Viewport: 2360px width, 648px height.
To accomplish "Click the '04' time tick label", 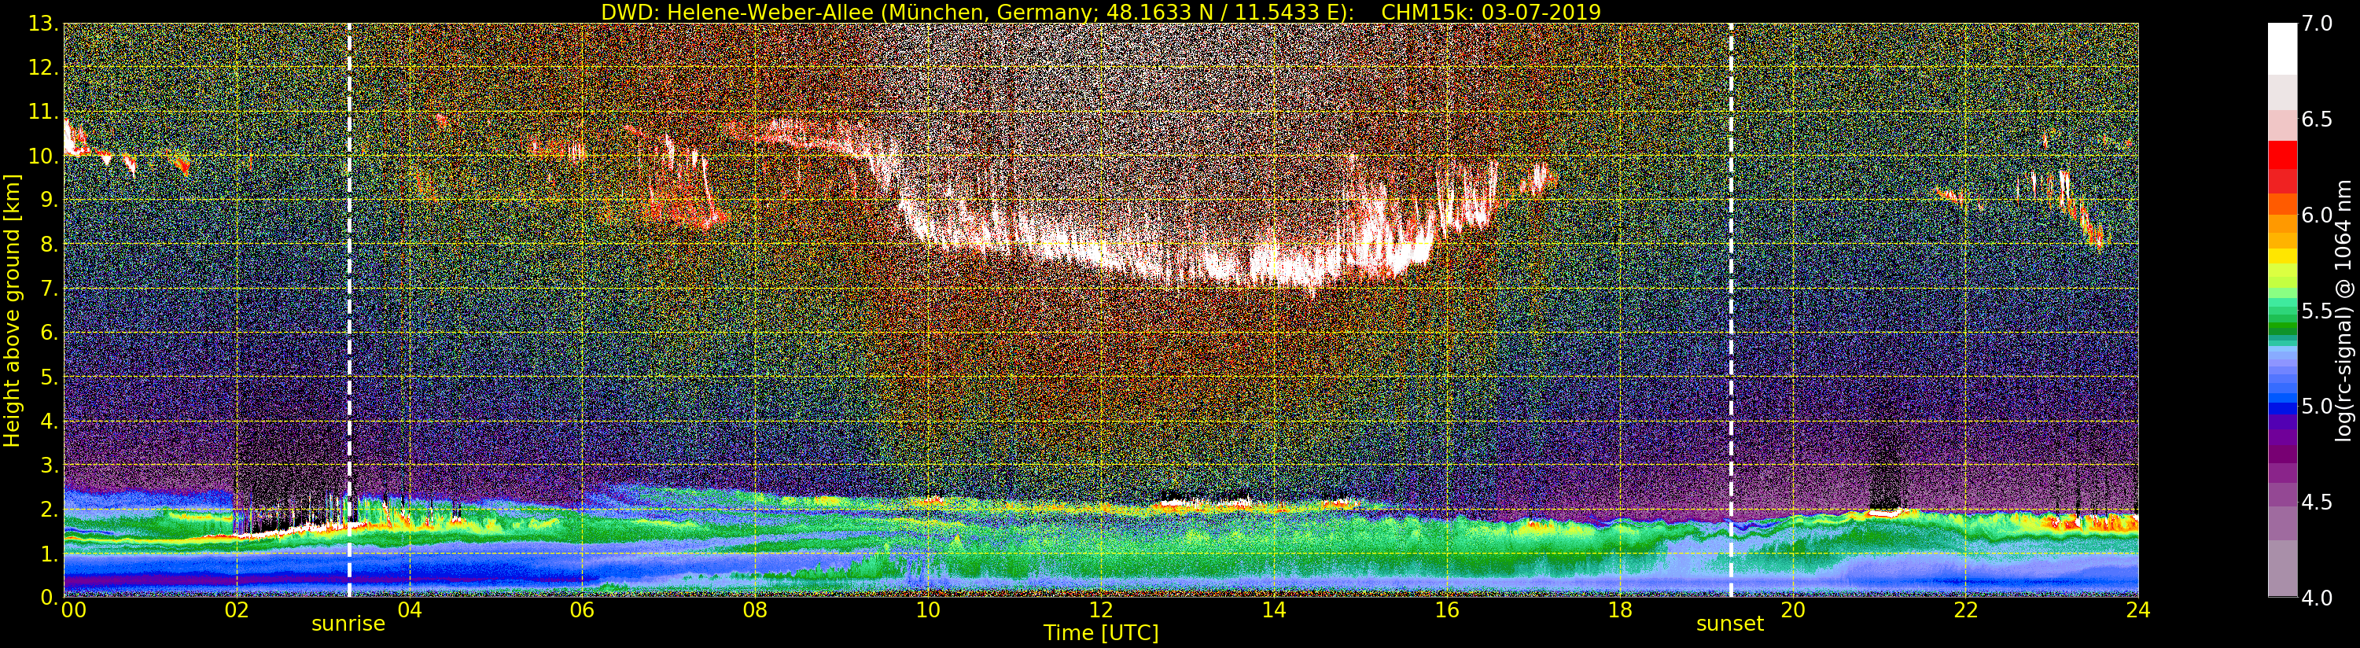I will click(410, 610).
